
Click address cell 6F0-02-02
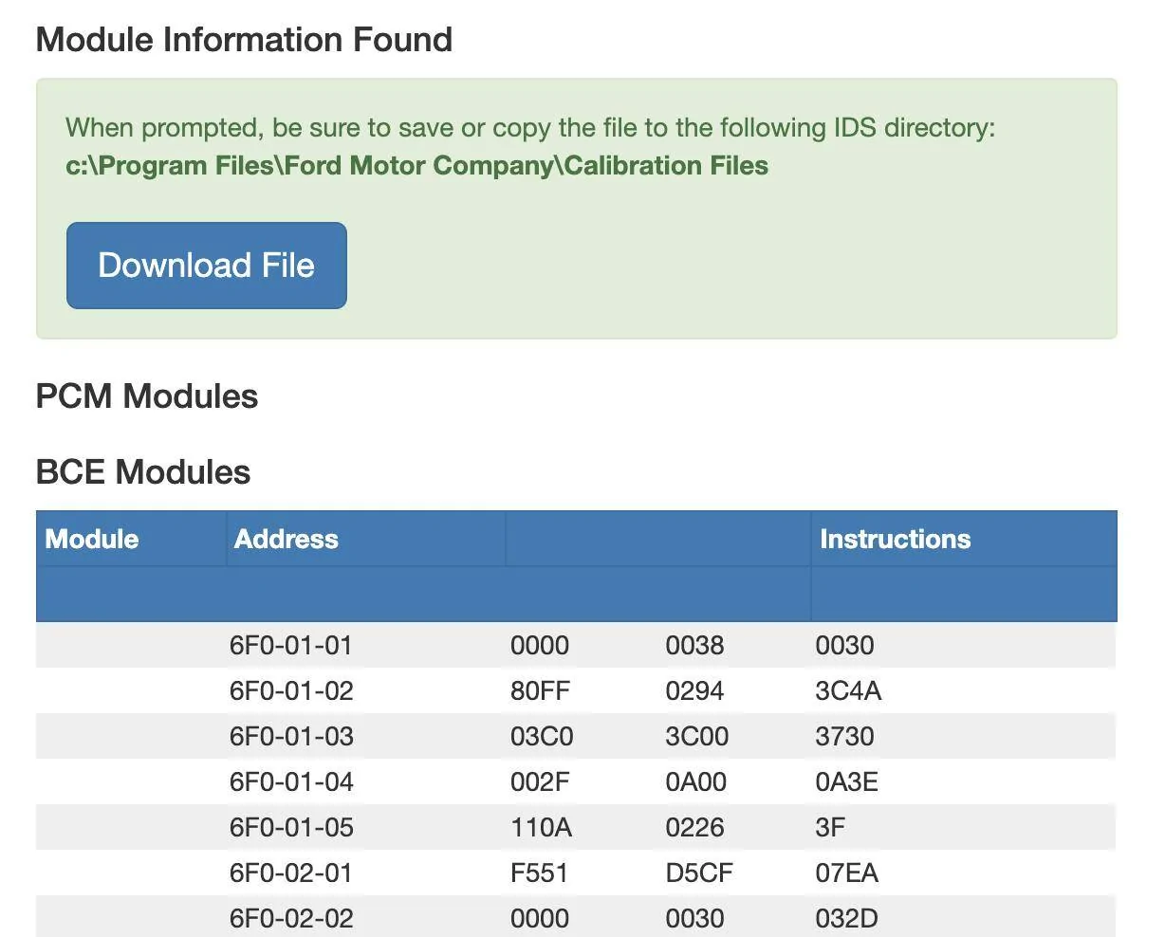[x=291, y=919]
